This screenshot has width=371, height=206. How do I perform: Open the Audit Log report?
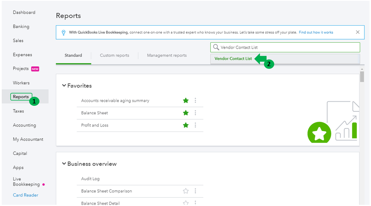pos(90,179)
